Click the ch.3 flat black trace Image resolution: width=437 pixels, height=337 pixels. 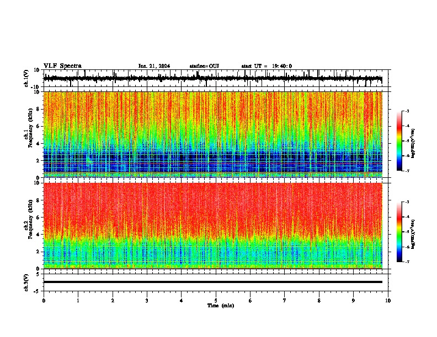click(x=213, y=282)
